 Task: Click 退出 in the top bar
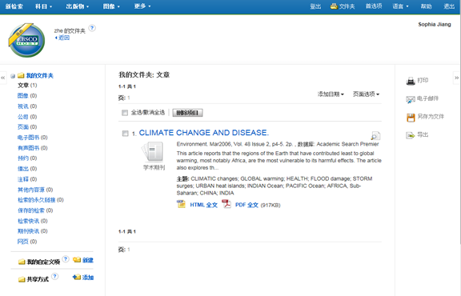(x=449, y=6)
